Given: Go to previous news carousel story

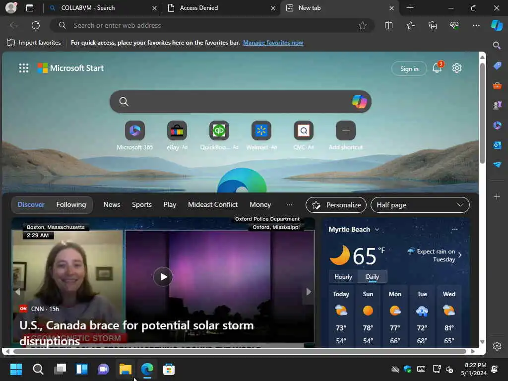Looking at the screenshot, I should 17,292.
